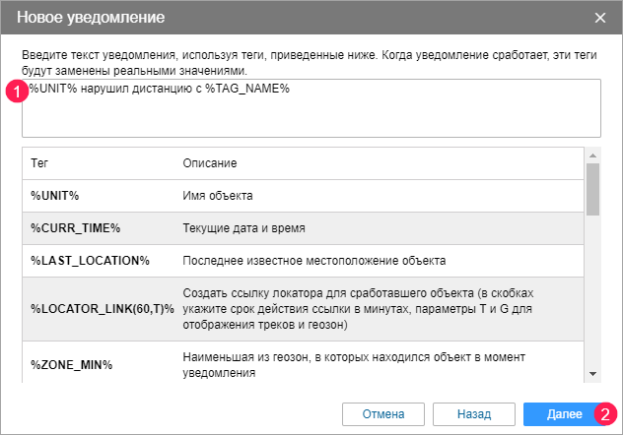Image resolution: width=623 pixels, height=435 pixels.
Task: Click the Имя объекта description cell
Action: click(219, 196)
